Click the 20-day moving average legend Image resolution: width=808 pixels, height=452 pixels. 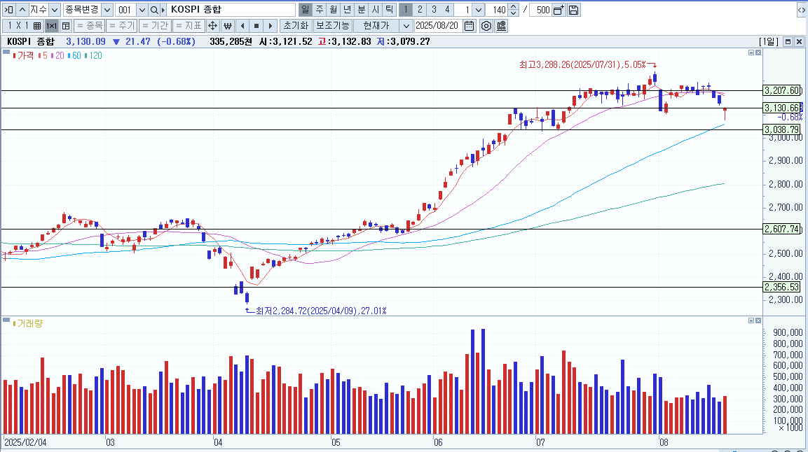click(x=57, y=55)
